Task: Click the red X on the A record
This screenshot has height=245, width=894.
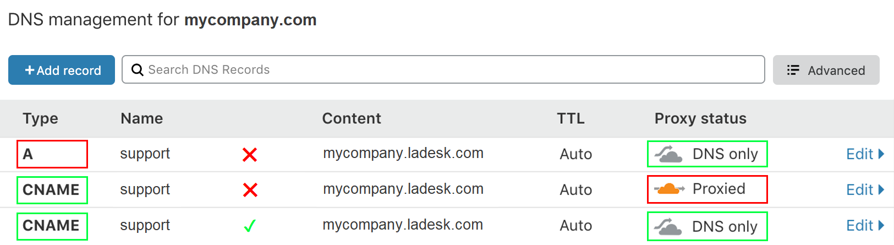Action: point(250,155)
